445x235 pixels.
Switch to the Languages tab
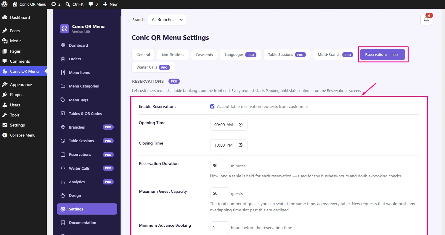point(240,55)
